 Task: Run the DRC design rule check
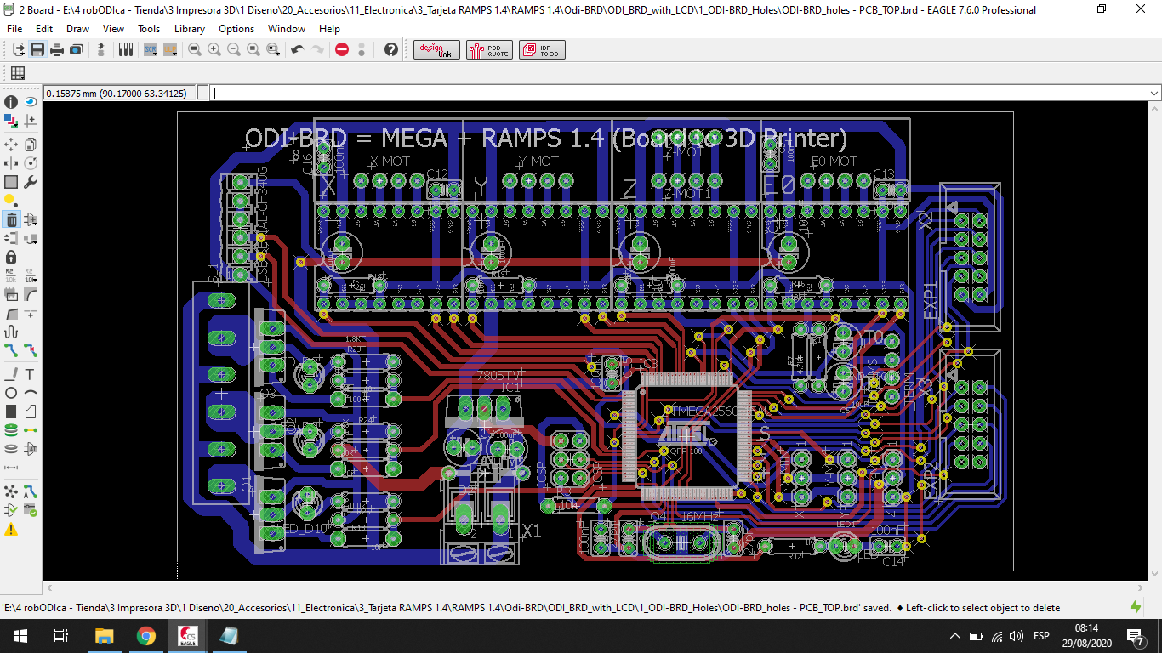[x=31, y=510]
